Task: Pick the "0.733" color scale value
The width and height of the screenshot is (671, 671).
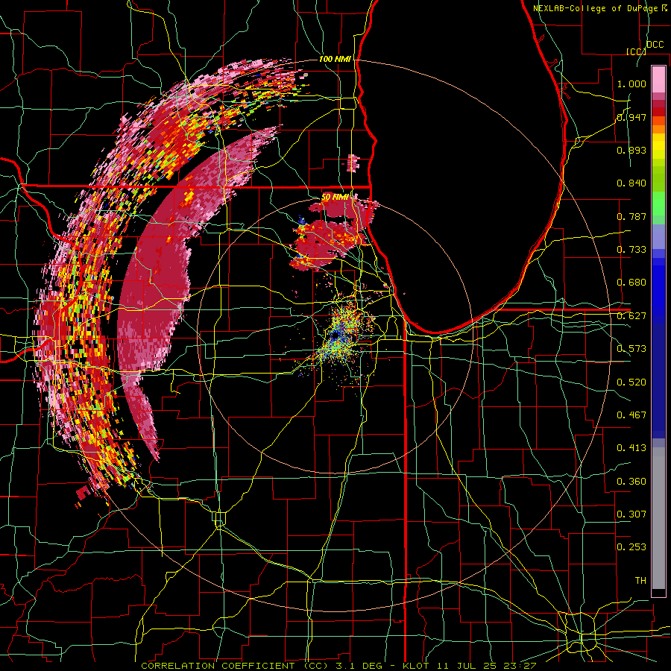Action: point(631,250)
